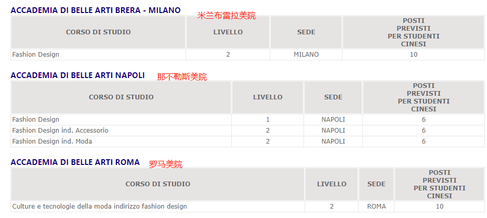Click level 1 cell in Napoli table

click(268, 119)
